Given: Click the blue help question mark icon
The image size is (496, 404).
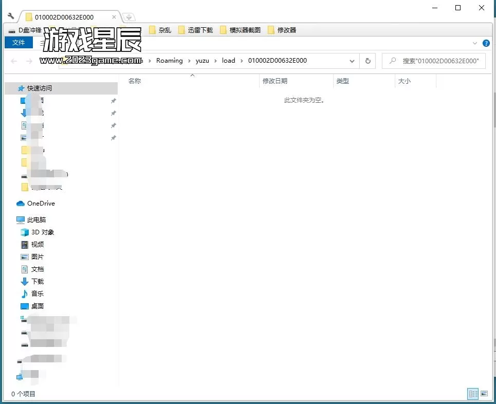Looking at the screenshot, I should click(x=486, y=43).
